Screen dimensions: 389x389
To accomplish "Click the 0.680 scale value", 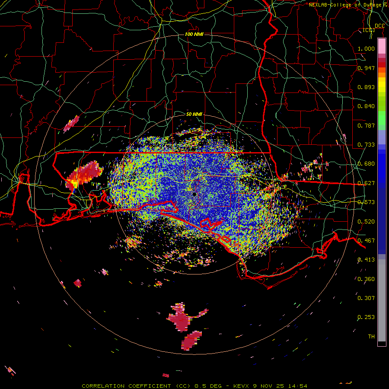I will point(366,164).
